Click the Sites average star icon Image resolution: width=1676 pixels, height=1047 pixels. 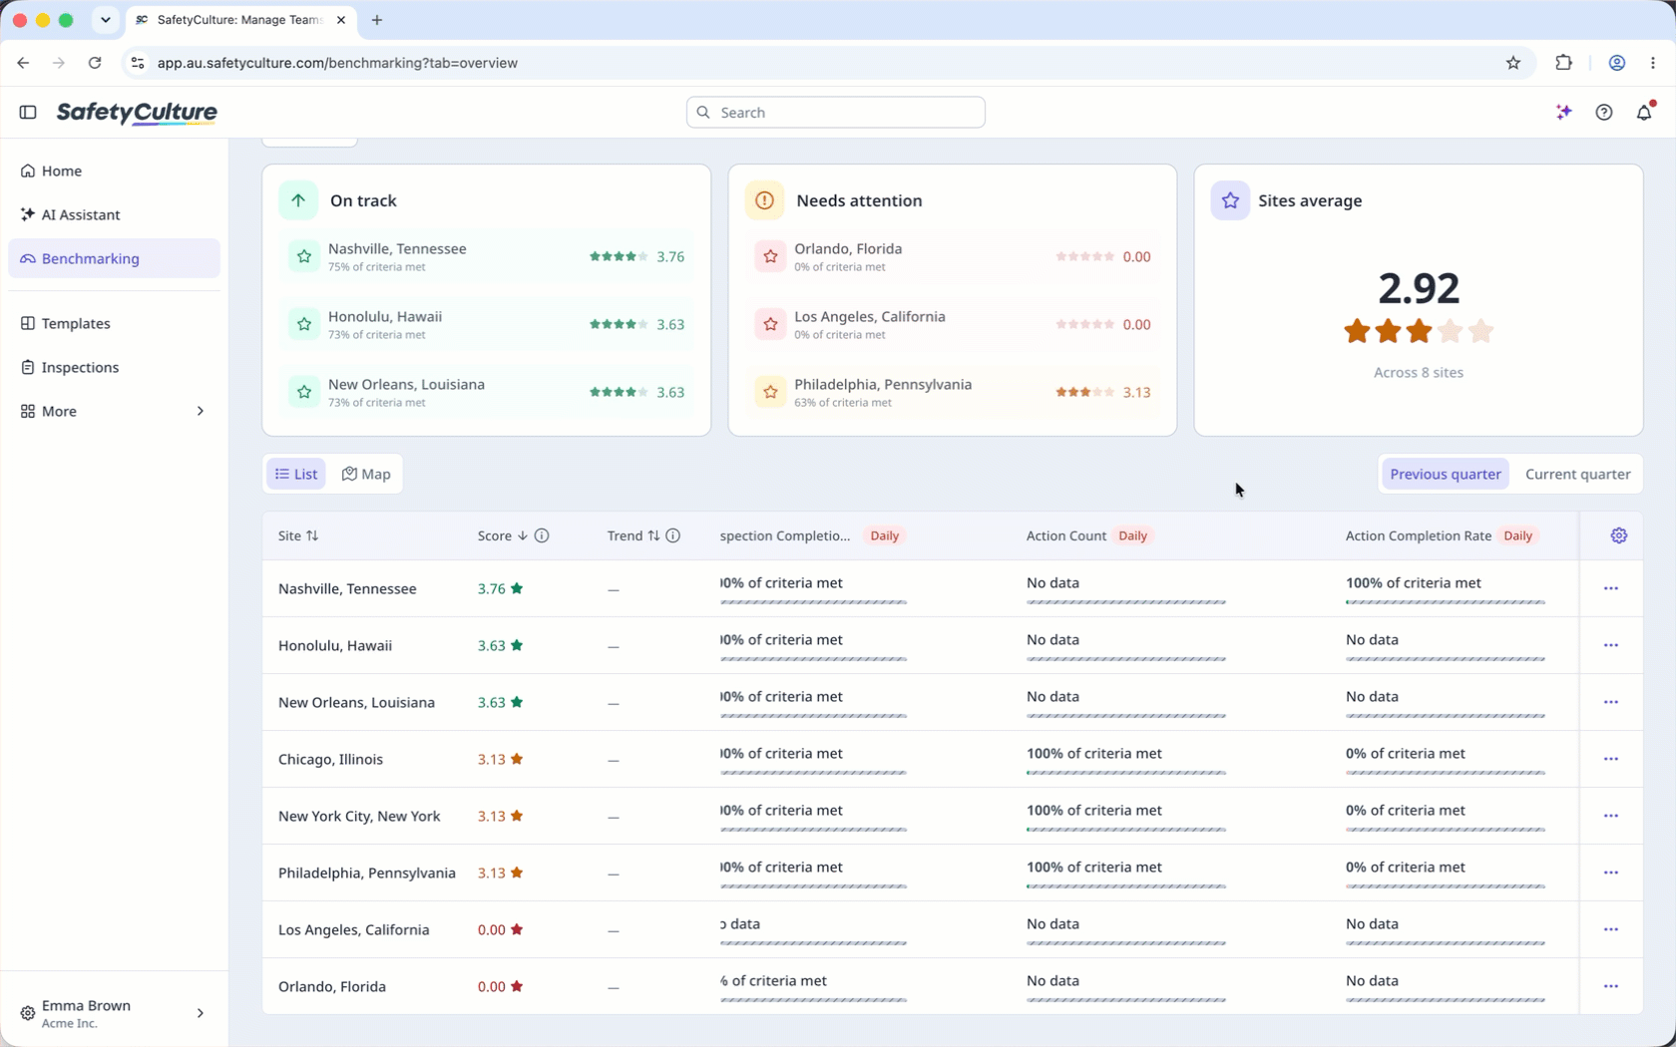[1230, 200]
